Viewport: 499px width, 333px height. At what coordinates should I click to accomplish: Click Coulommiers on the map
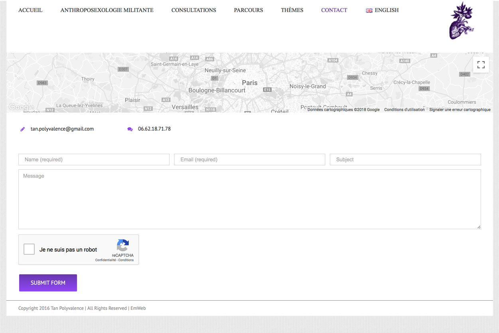click(x=462, y=102)
